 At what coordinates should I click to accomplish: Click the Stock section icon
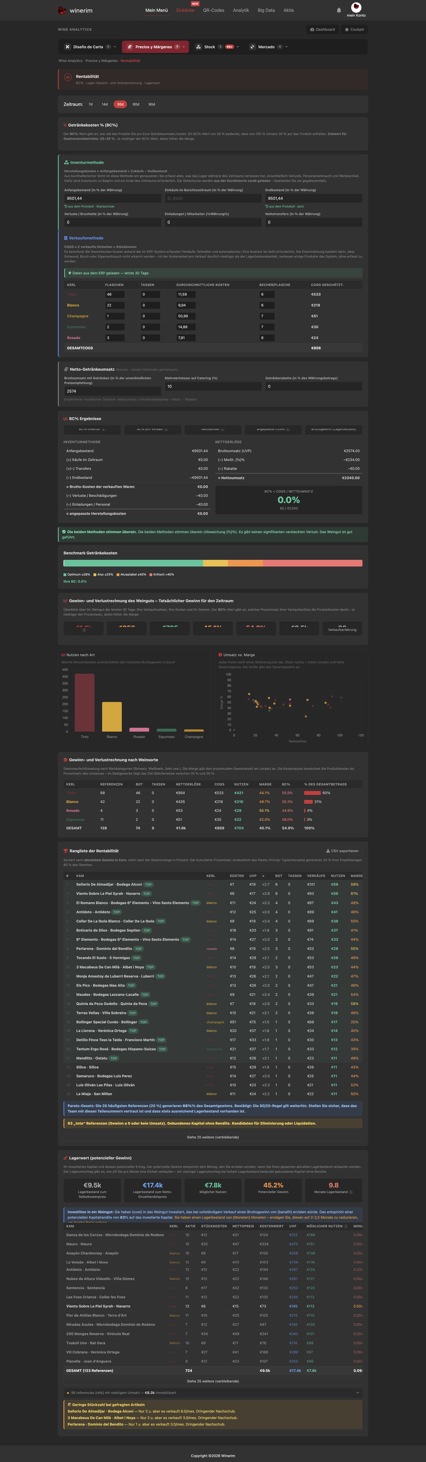pos(199,47)
